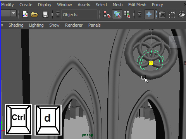
Task: Click the Objects selection field
Action: 79,14
